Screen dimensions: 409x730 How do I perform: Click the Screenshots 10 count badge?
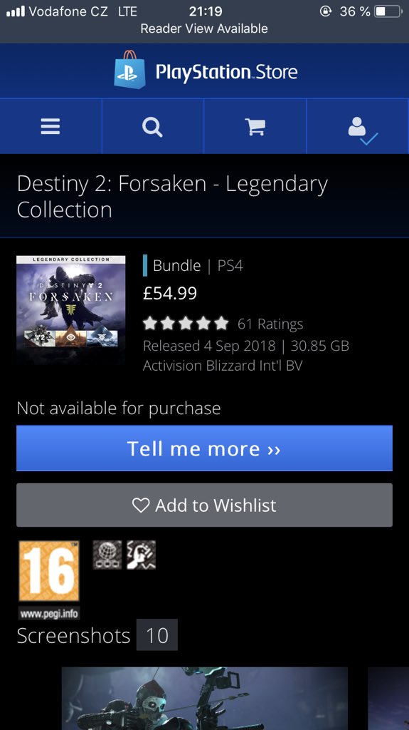tap(157, 635)
